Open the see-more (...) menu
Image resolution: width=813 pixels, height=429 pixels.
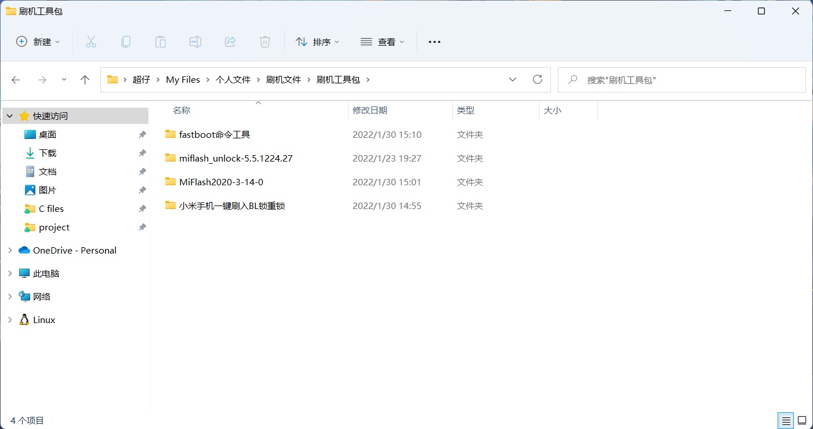point(434,41)
